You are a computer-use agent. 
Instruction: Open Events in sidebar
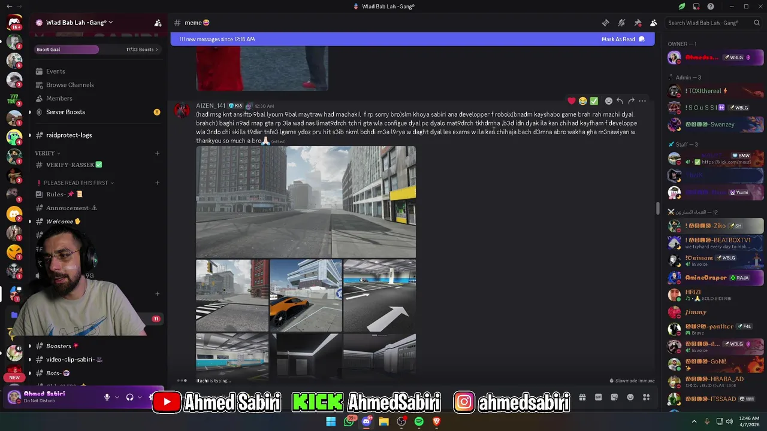[x=97, y=71]
